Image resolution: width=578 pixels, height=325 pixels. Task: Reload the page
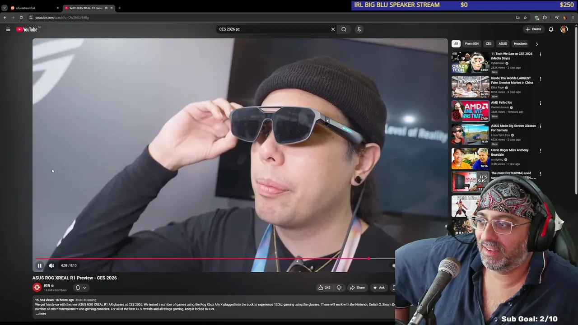21,18
